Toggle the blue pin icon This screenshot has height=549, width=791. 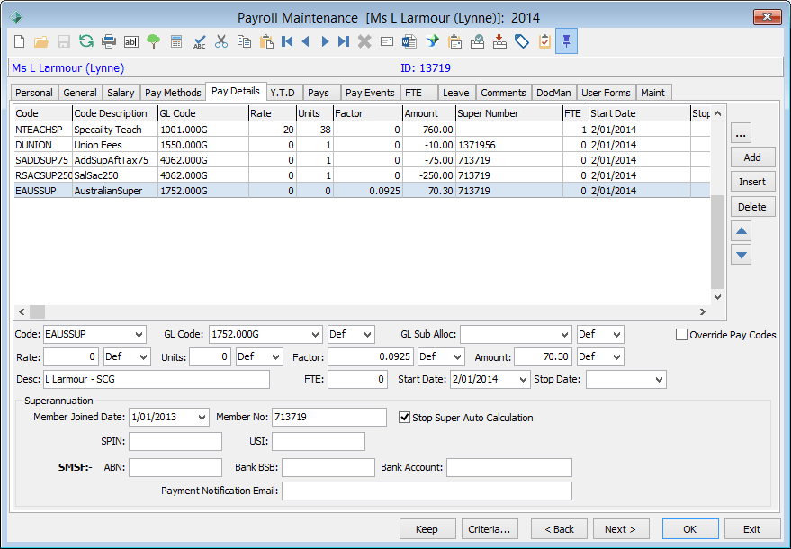tap(567, 41)
